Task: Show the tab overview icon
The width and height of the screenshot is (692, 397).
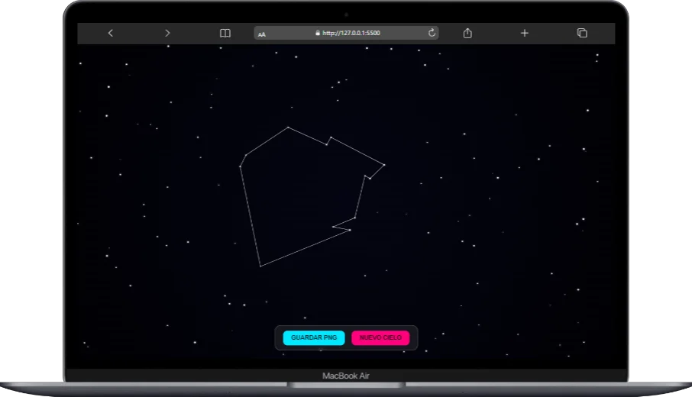Action: tap(582, 33)
